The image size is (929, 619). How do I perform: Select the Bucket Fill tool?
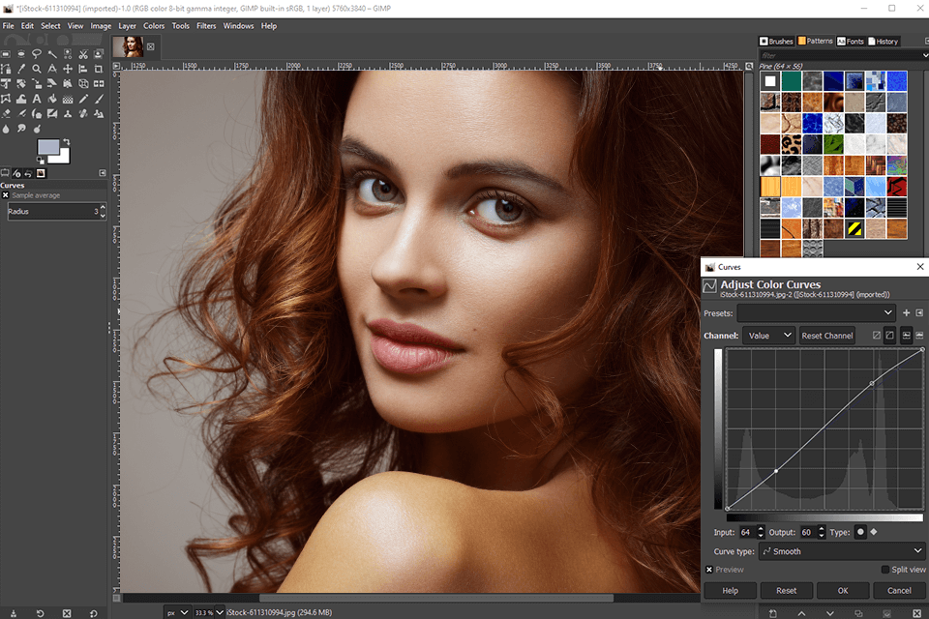52,99
